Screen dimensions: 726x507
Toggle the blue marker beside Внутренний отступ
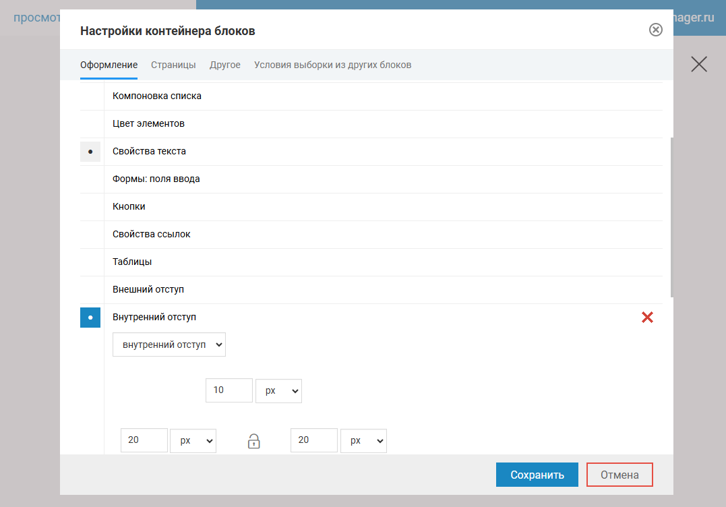(x=90, y=318)
